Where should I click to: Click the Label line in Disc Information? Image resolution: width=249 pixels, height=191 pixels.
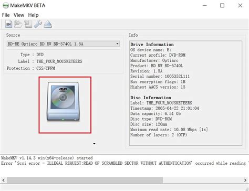[x=161, y=103]
